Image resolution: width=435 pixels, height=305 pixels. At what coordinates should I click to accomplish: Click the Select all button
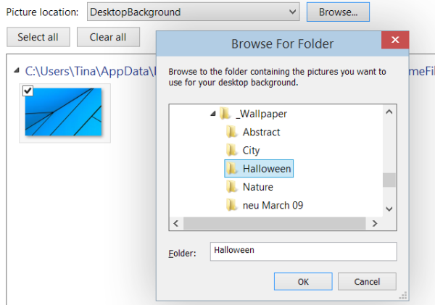coord(38,37)
